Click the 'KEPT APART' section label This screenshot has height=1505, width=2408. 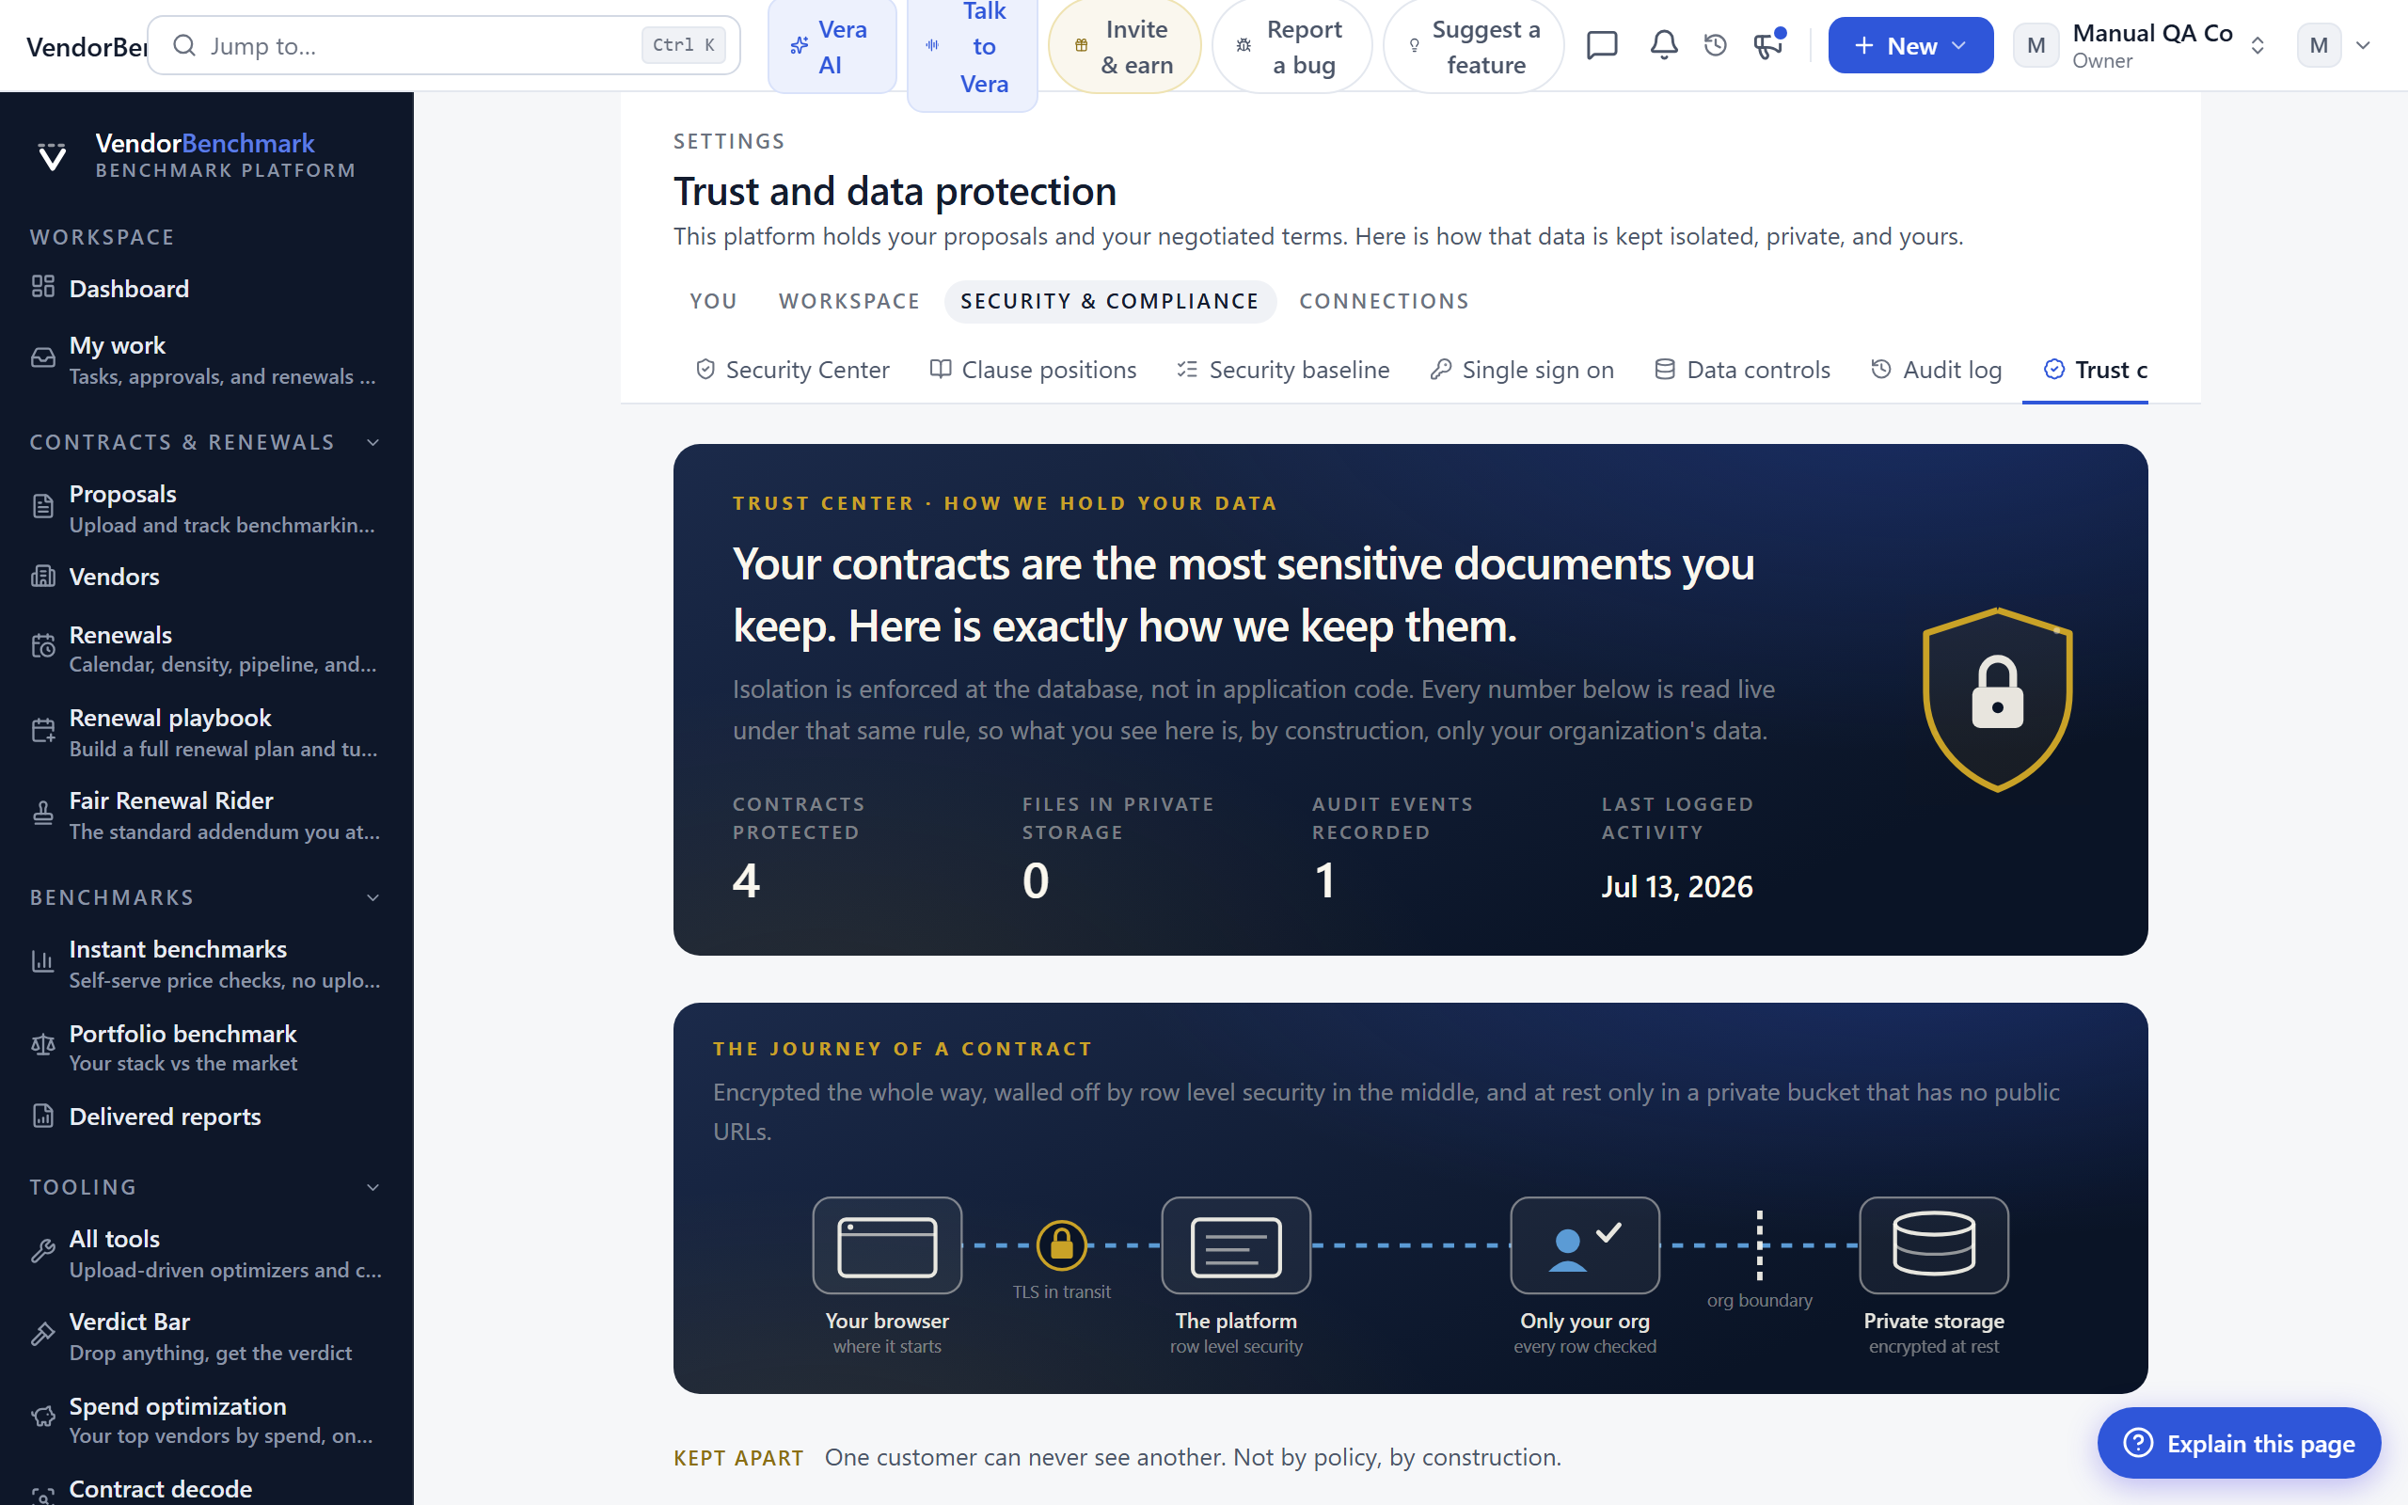(738, 1457)
